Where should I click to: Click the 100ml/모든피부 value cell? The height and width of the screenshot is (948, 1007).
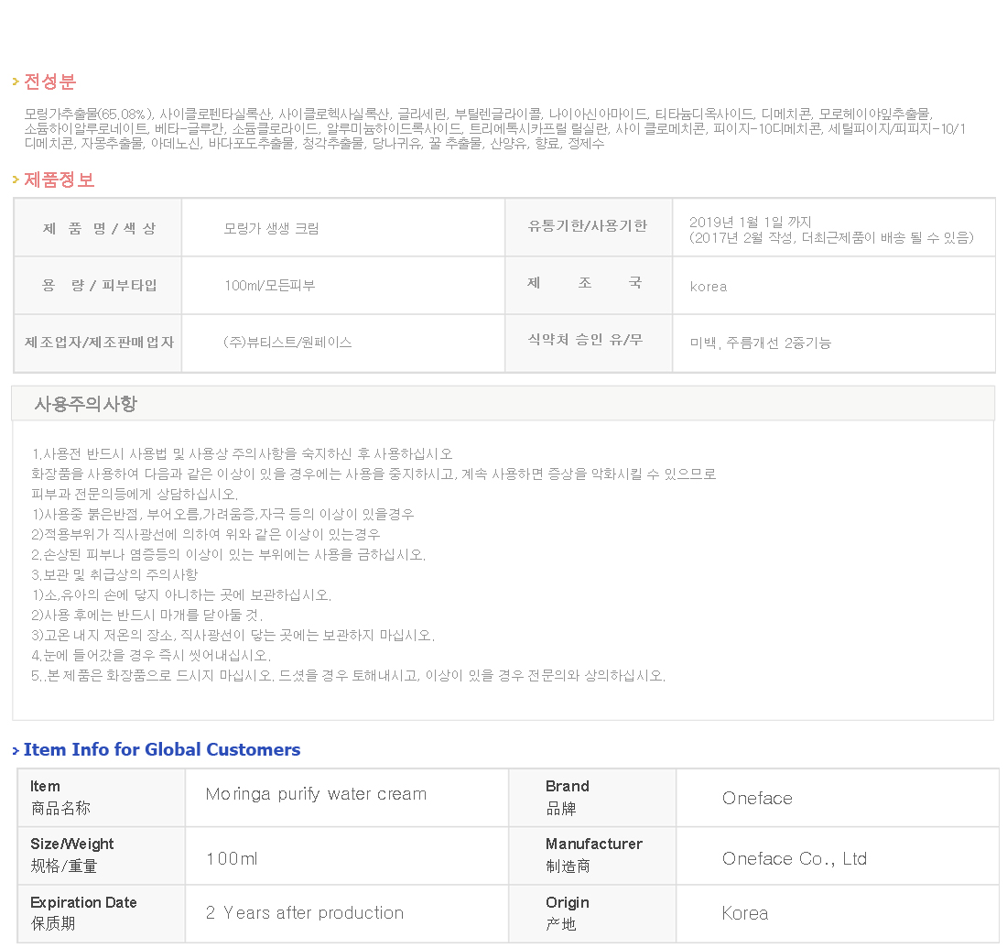pyautogui.click(x=269, y=286)
